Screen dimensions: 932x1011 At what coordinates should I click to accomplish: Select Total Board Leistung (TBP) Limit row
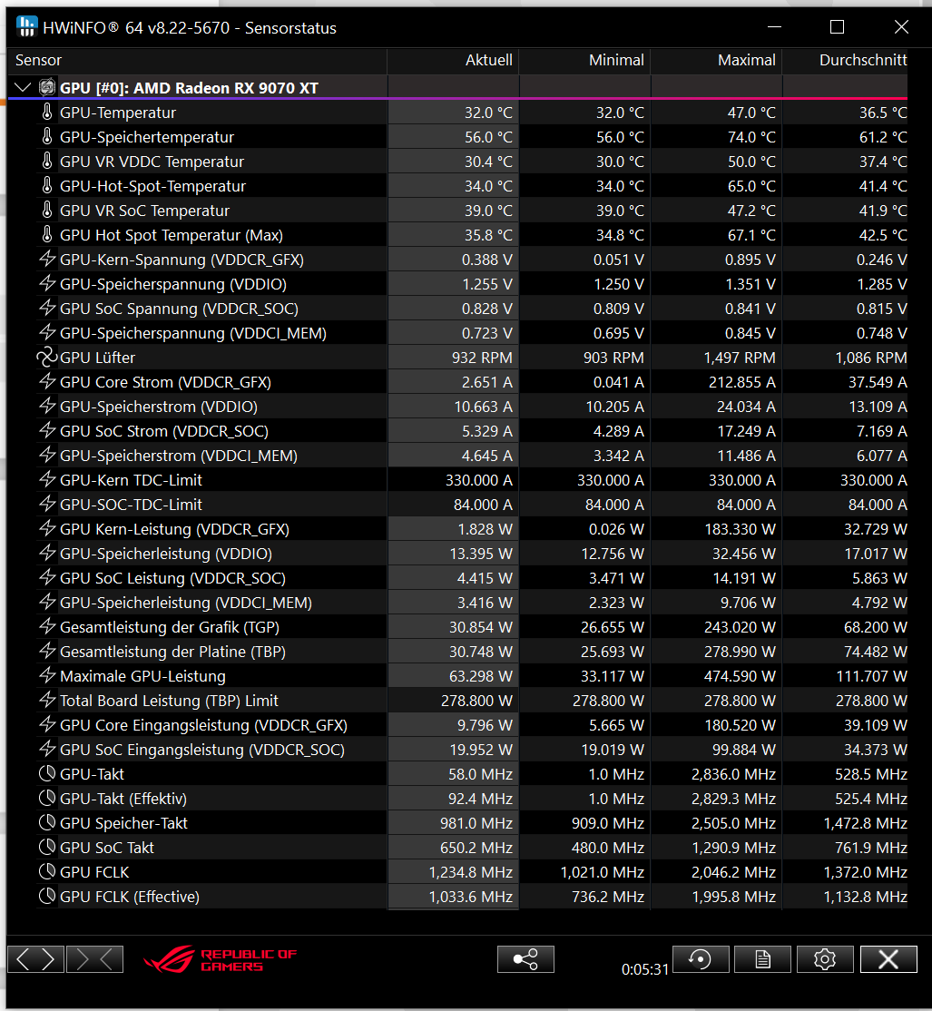pyautogui.click(x=457, y=701)
